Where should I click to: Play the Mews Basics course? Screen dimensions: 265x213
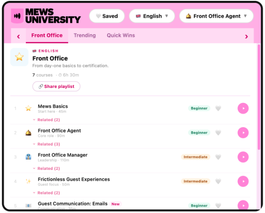243,108
